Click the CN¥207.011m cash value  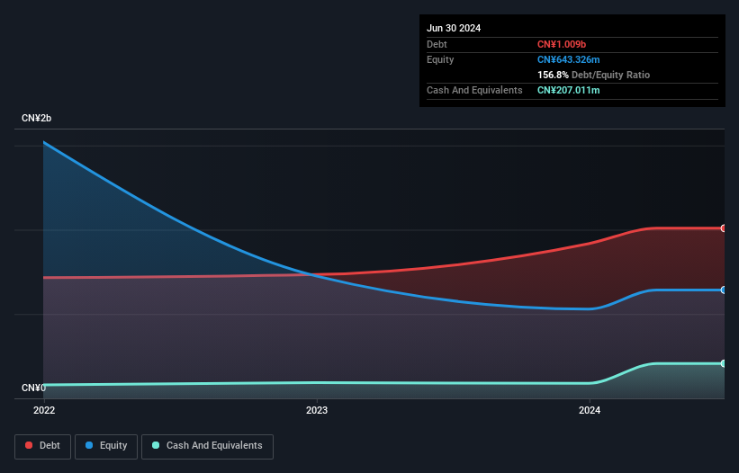coord(569,90)
